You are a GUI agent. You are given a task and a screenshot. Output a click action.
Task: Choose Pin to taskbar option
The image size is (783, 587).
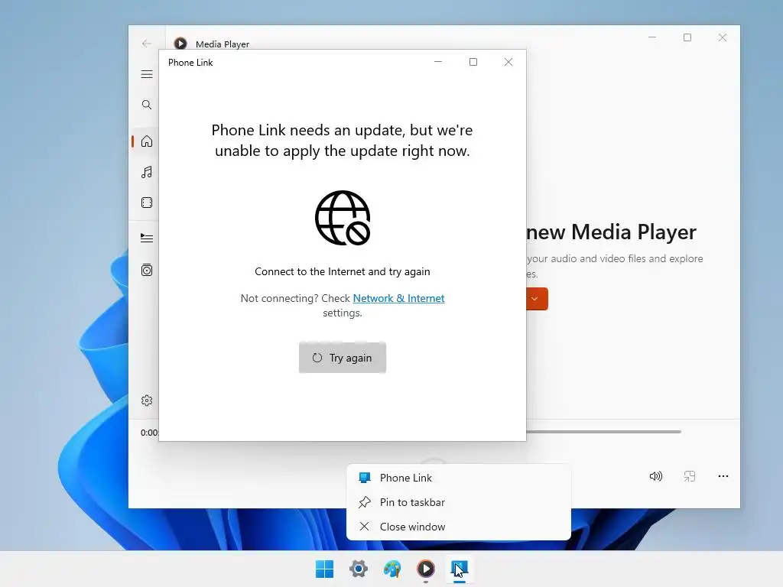pos(459,502)
